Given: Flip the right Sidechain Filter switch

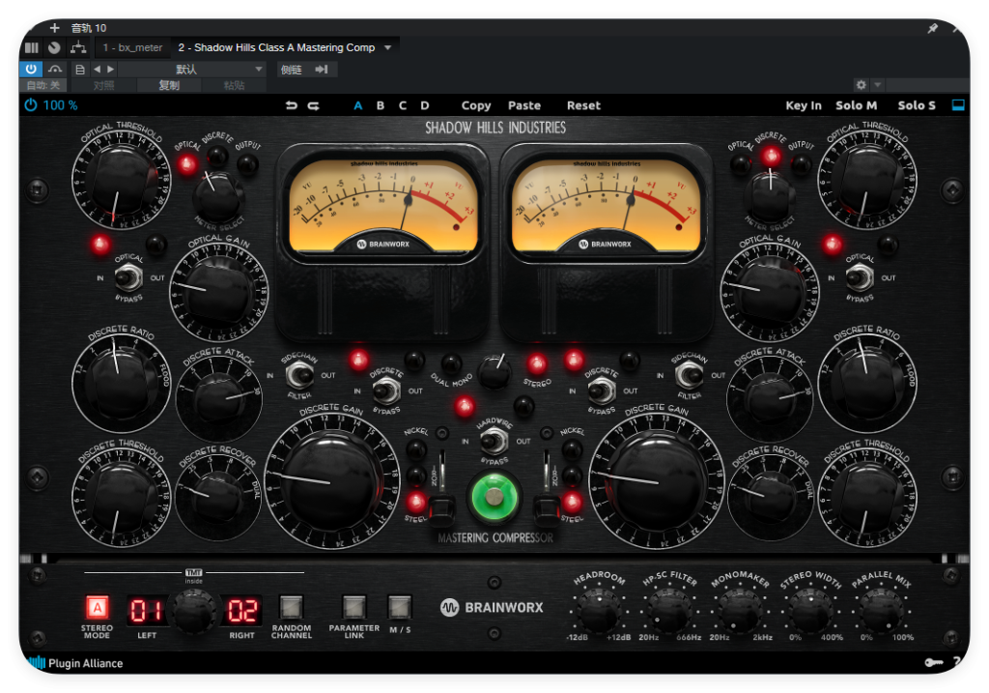Looking at the screenshot, I should (689, 376).
